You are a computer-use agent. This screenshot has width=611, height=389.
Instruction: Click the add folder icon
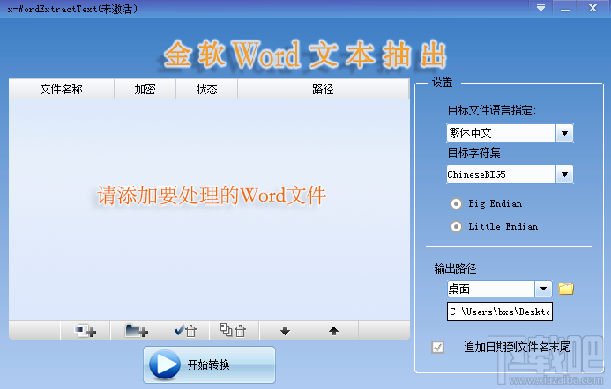pos(136,331)
